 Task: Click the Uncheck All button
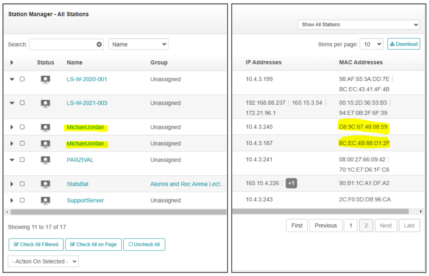(x=144, y=245)
